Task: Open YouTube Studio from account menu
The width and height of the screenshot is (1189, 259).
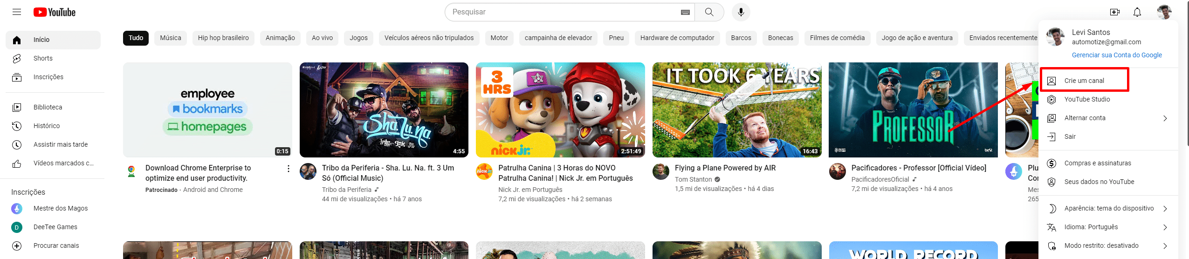Action: 1108,99
